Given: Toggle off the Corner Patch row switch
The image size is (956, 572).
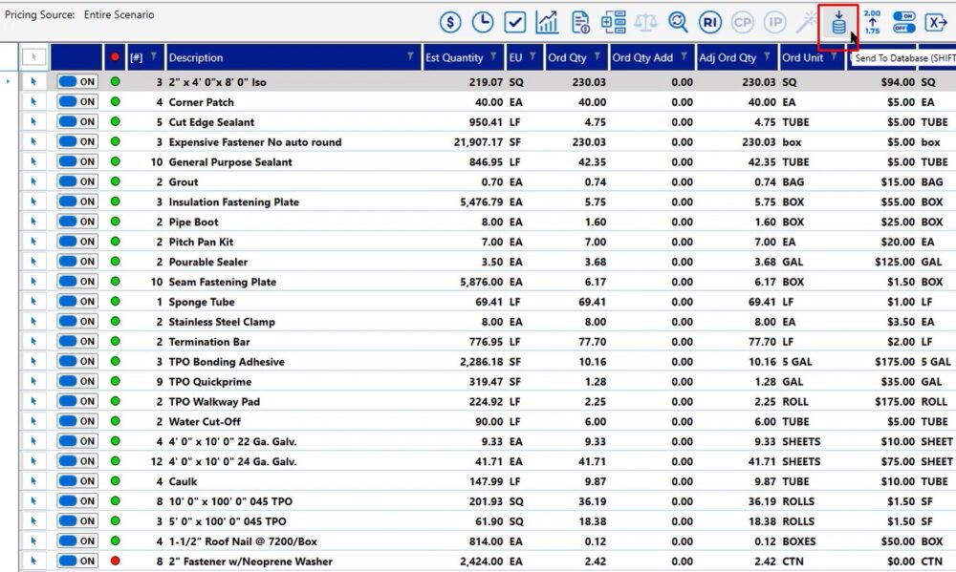Looking at the screenshot, I should click(x=77, y=102).
